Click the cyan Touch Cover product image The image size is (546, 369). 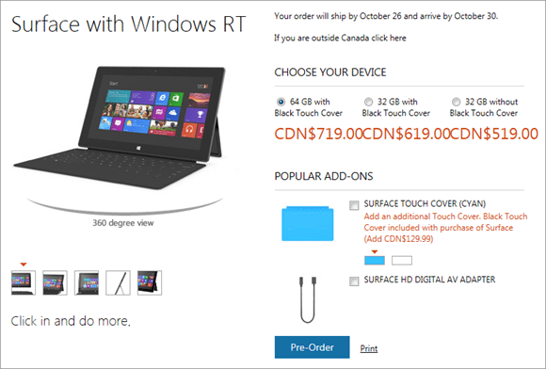(308, 223)
